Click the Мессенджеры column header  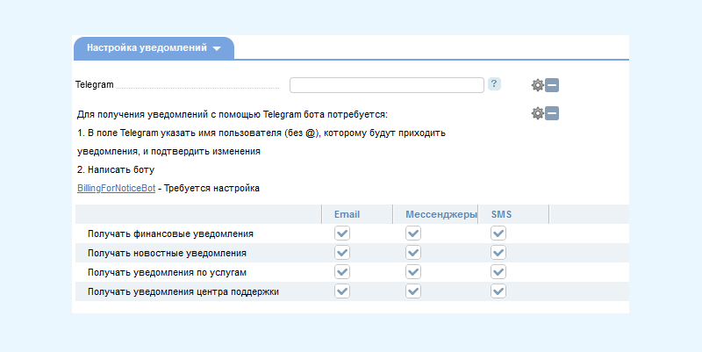[x=441, y=214]
